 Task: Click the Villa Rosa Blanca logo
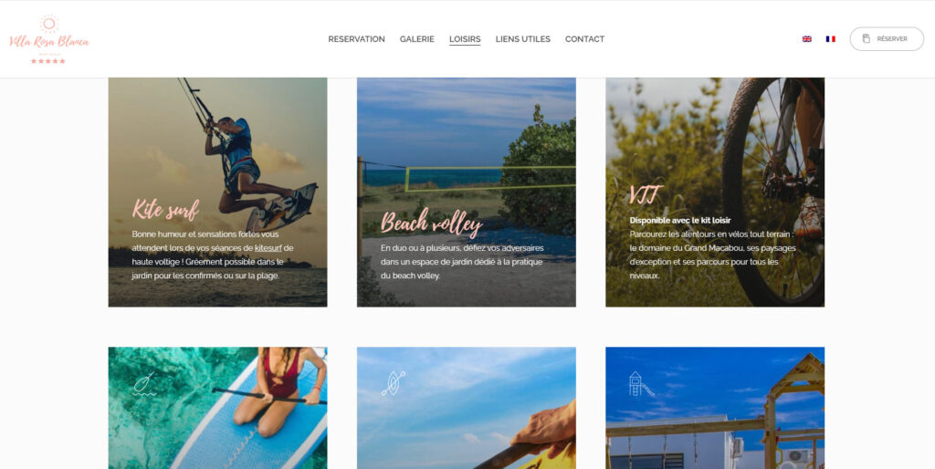tap(49, 39)
